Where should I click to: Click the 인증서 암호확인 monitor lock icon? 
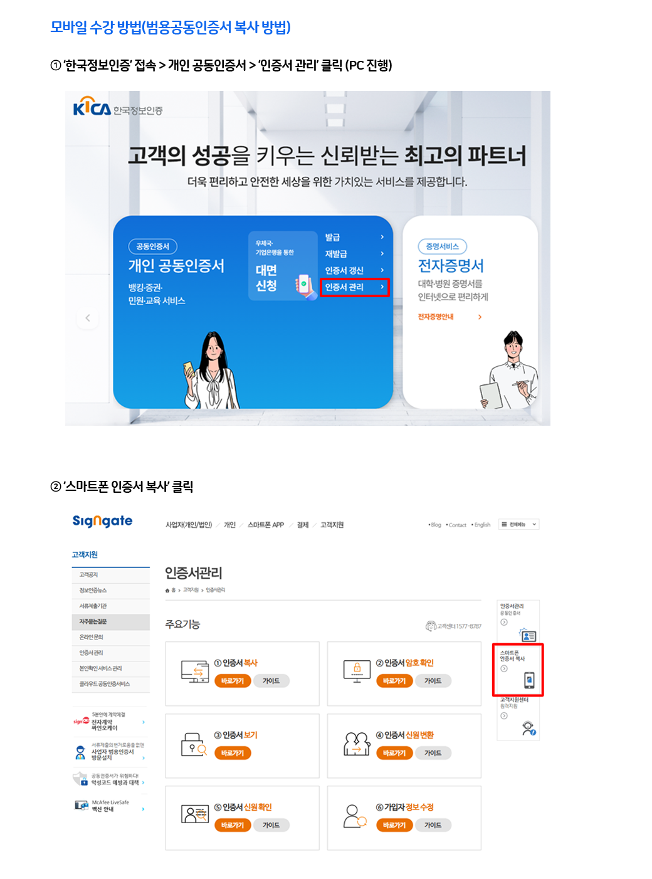click(x=357, y=671)
